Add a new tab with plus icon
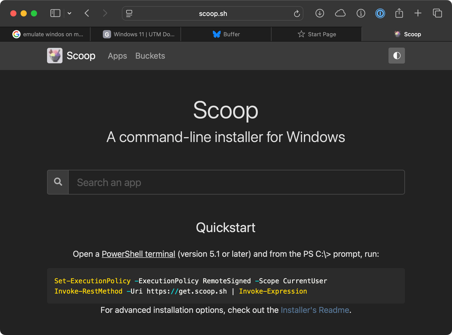 tap(418, 13)
